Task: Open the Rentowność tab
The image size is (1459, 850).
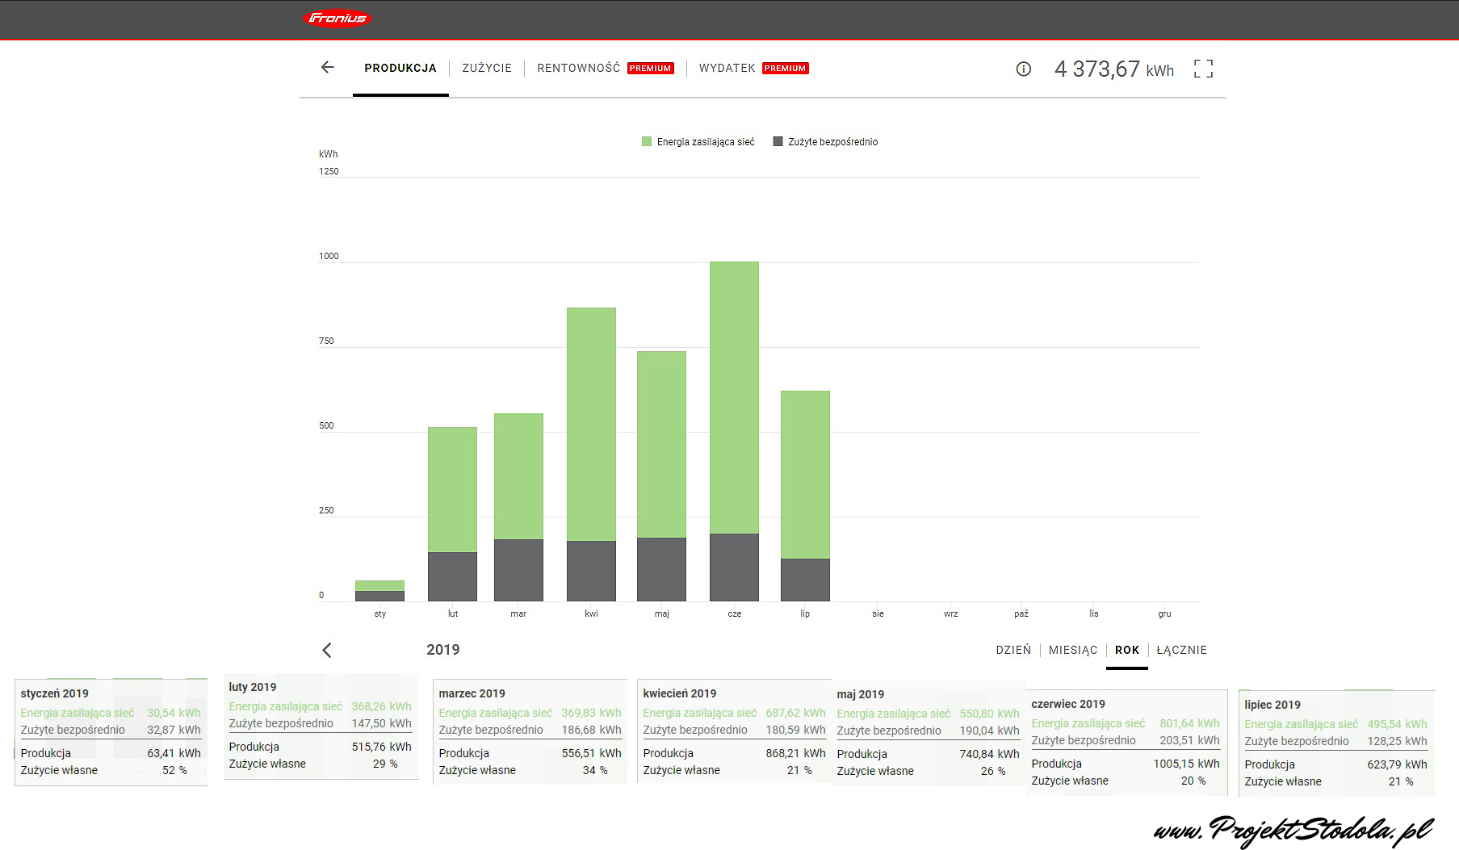Action: [578, 69]
